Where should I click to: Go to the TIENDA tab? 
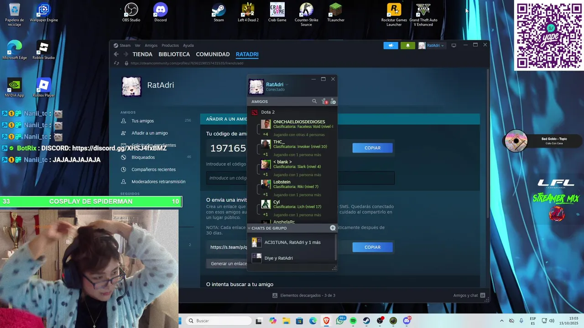[142, 54]
